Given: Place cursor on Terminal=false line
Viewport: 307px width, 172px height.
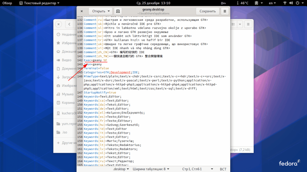Looking at the screenshot, I should pyautogui.click(x=96, y=68).
